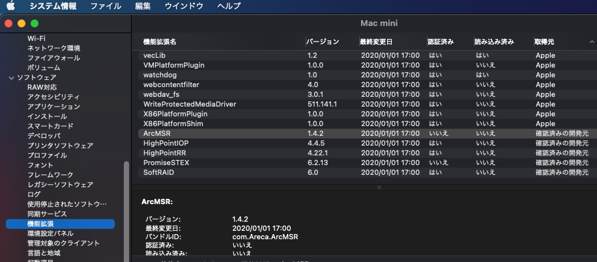Sort by 読み込み済み column header
The height and width of the screenshot is (262, 597).
pyautogui.click(x=495, y=42)
